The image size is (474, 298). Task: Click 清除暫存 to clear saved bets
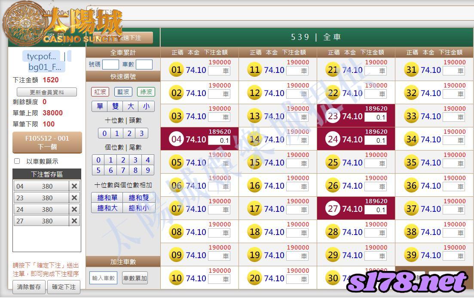click(29, 287)
